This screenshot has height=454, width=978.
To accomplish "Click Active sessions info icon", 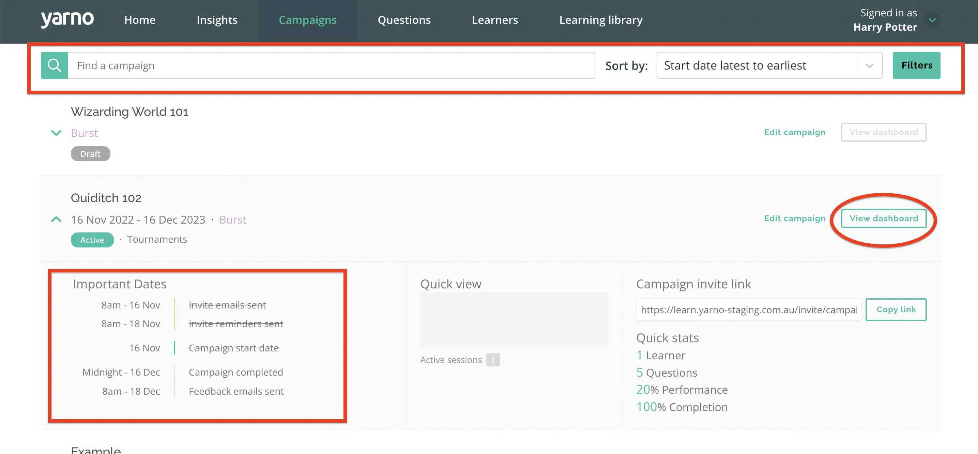I will (x=493, y=360).
